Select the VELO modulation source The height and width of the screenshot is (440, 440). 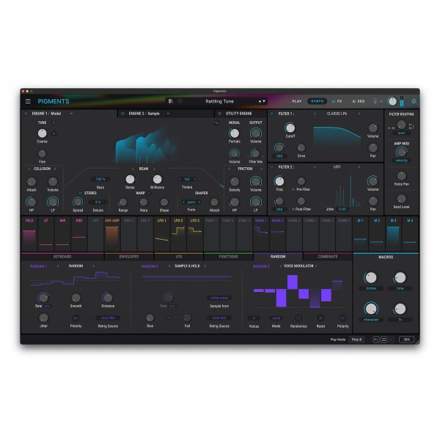point(29,234)
